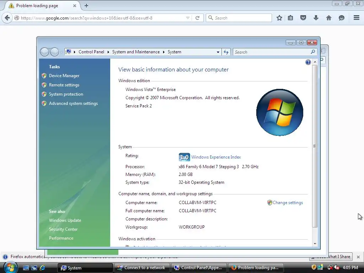This screenshot has width=364, height=273.
Task: Click the muted volume tray icon
Action: (x=337, y=267)
